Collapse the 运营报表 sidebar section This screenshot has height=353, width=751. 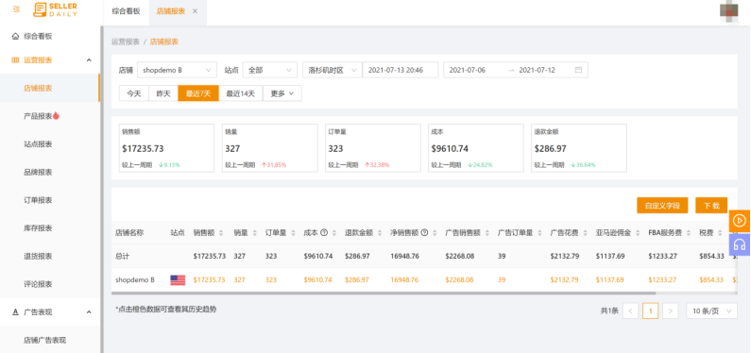pyautogui.click(x=89, y=60)
